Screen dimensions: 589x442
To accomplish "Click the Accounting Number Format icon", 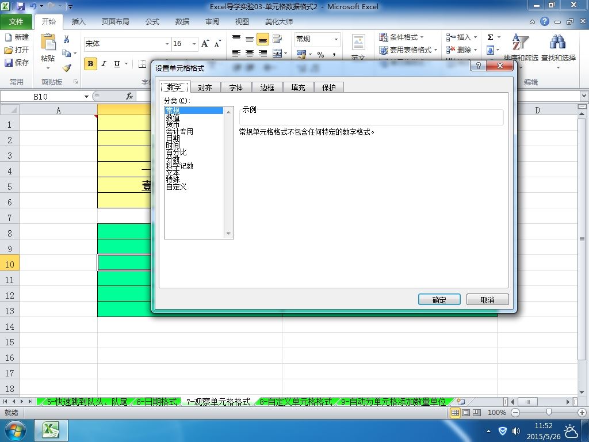I will pos(301,55).
